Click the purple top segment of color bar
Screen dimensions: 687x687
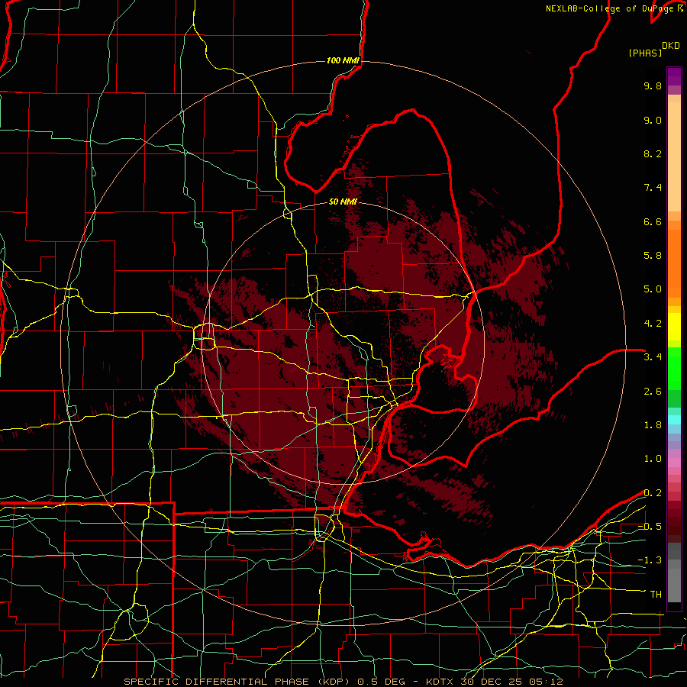pyautogui.click(x=674, y=76)
